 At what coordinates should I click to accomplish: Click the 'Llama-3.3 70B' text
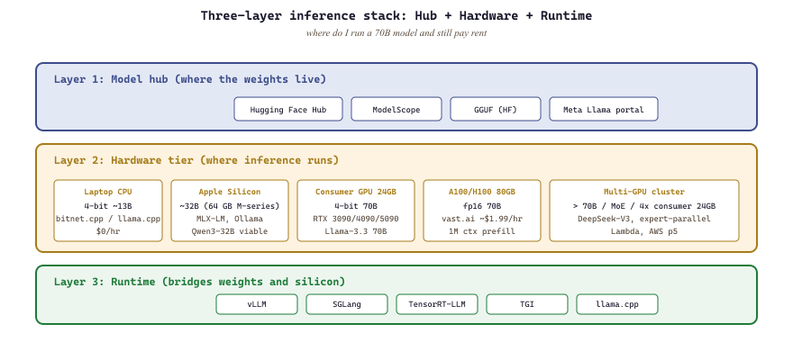tap(356, 231)
